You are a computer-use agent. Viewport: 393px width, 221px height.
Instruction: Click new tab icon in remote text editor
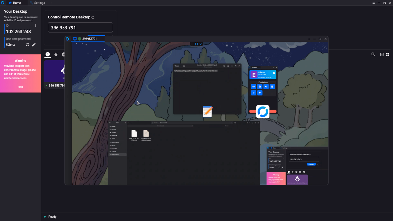[184, 66]
